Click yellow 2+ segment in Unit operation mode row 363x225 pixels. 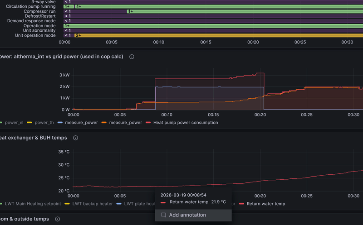tap(218, 35)
